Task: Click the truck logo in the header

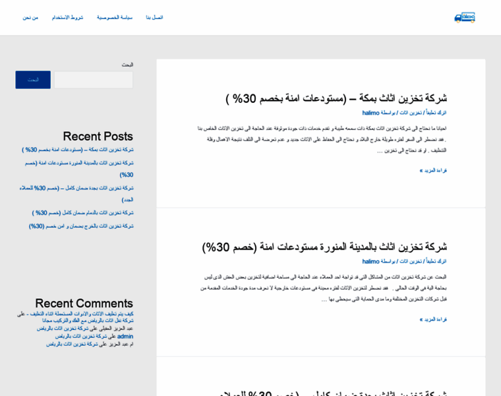Action: [465, 17]
